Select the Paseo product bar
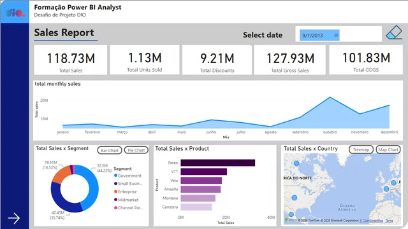This screenshot has height=229, width=408. pos(218,163)
